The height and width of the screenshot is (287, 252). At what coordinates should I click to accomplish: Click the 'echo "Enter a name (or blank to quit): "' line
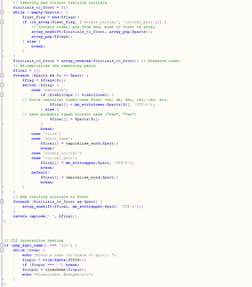click(x=69, y=255)
